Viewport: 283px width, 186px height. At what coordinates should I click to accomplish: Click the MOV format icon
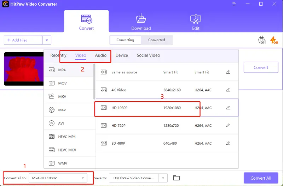pyautogui.click(x=52, y=83)
